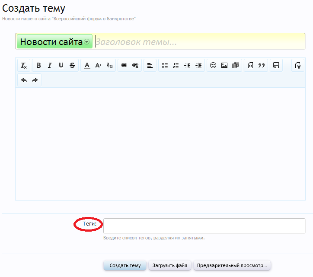Click the Загрузить файл button
Viewport: 313px width, 277px height.
point(169,265)
